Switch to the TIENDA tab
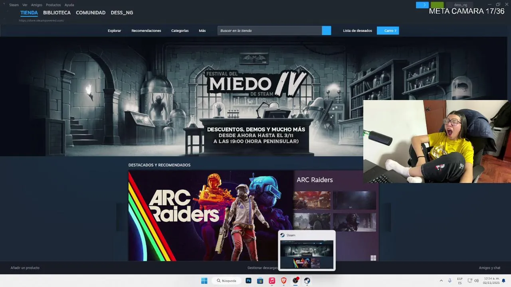Viewport: 511px width, 287px height. coord(29,13)
